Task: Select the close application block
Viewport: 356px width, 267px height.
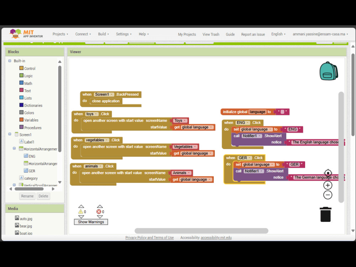Action: pyautogui.click(x=106, y=101)
